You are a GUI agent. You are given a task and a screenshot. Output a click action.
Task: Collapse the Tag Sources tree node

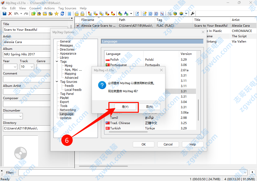pos(57,82)
